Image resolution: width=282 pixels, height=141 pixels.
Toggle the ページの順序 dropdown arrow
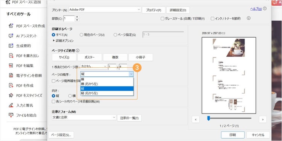click(131, 74)
